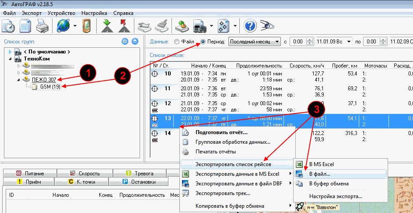Click the blue question mark help icon
Screen dimensions: 413x213
[250, 25]
